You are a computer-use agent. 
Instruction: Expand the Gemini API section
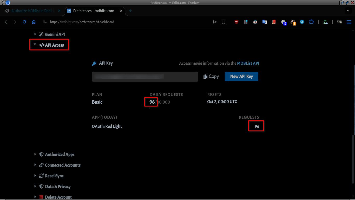pos(52,34)
